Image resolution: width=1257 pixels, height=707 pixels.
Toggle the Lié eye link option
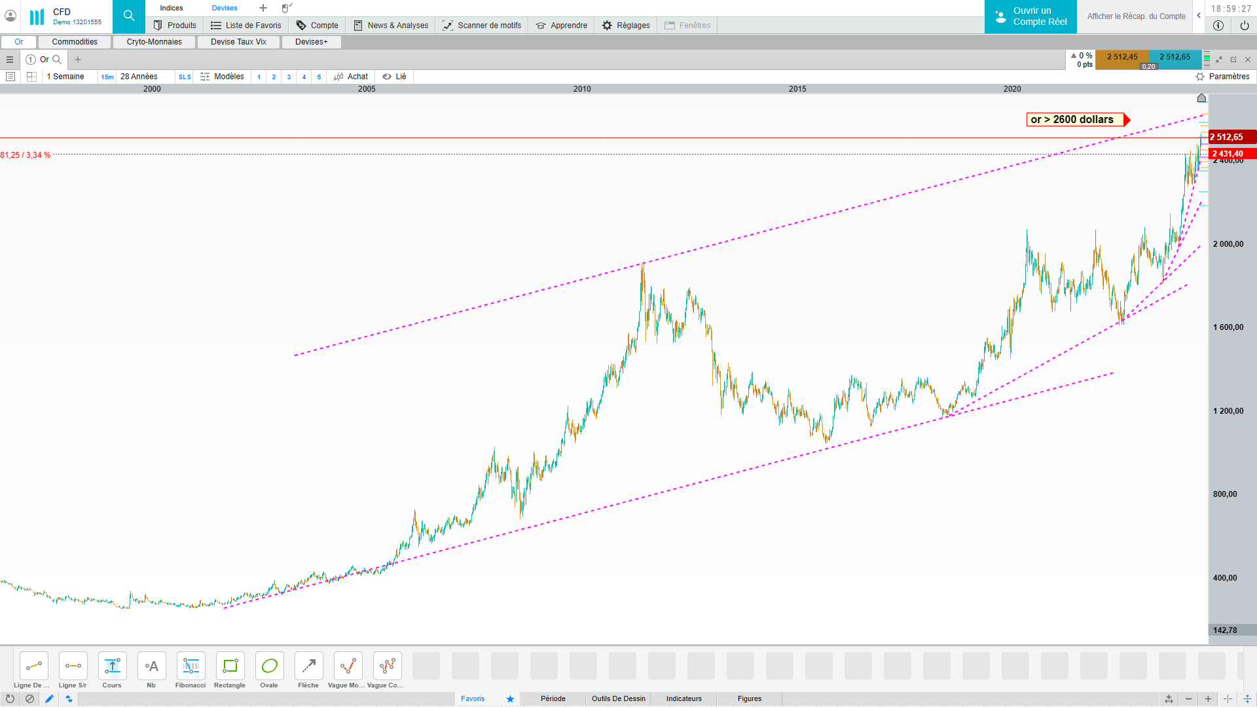(x=394, y=77)
